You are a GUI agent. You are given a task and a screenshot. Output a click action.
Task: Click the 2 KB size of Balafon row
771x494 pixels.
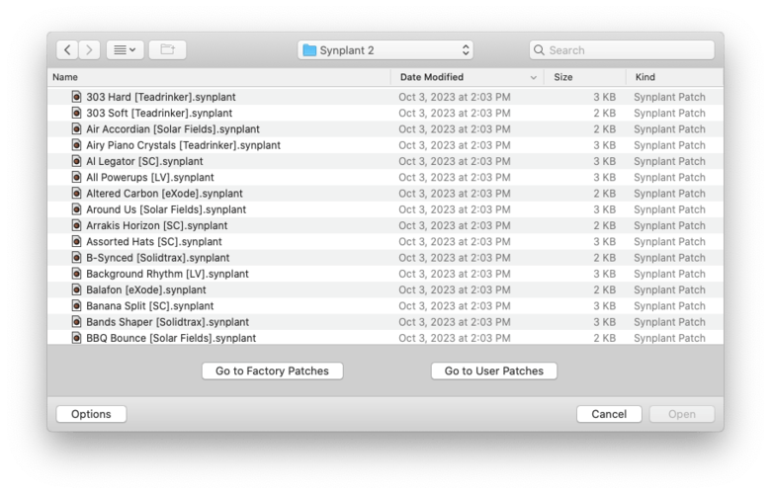click(604, 289)
